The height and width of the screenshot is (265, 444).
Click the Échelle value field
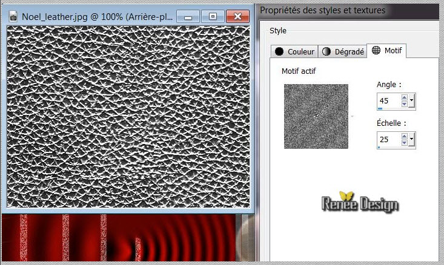pyautogui.click(x=389, y=139)
